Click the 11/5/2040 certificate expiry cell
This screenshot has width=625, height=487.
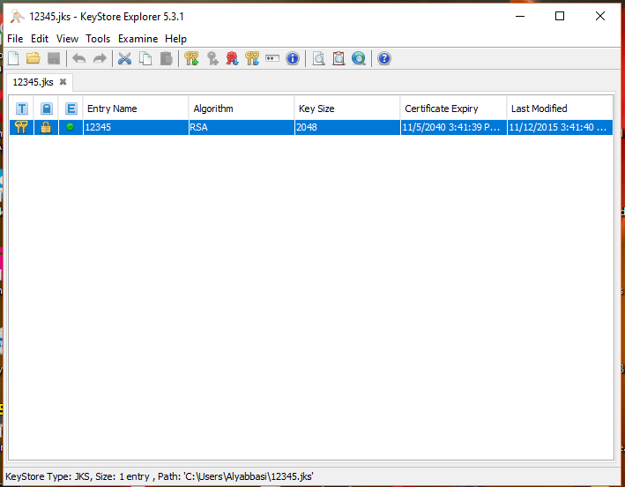pos(453,127)
